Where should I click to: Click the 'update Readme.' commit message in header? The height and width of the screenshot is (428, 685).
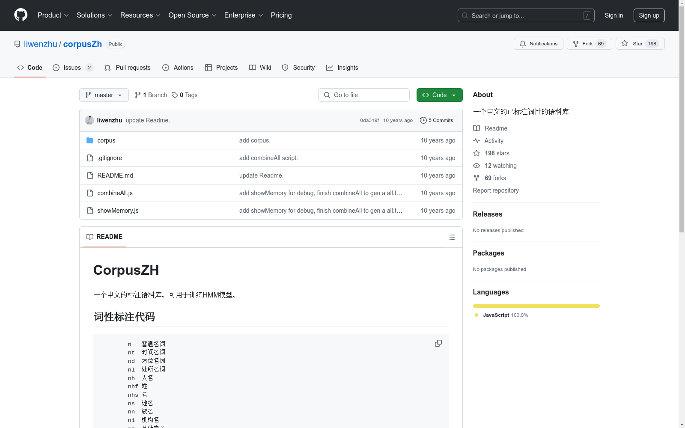click(x=148, y=120)
